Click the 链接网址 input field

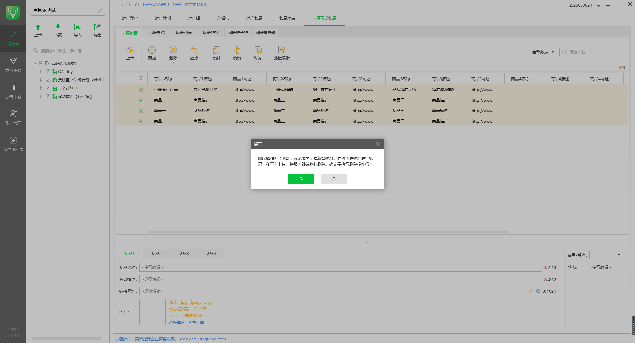point(333,291)
